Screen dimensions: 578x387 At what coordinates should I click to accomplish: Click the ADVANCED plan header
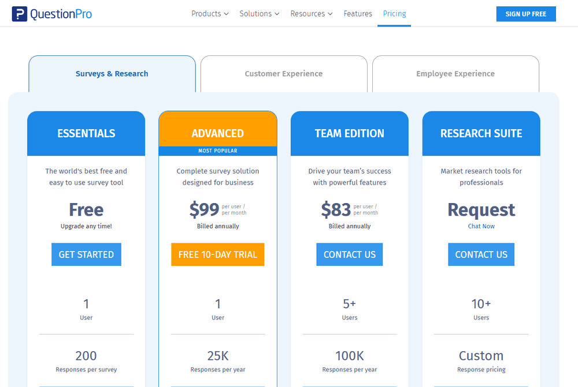pos(218,129)
